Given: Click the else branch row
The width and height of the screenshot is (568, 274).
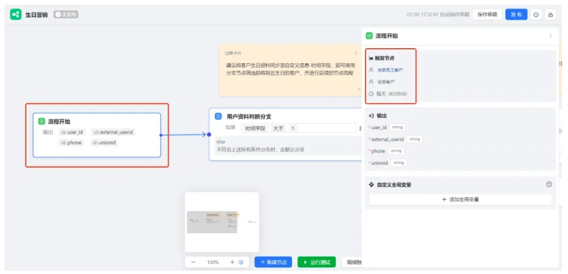Looking at the screenshot, I should pos(288,146).
